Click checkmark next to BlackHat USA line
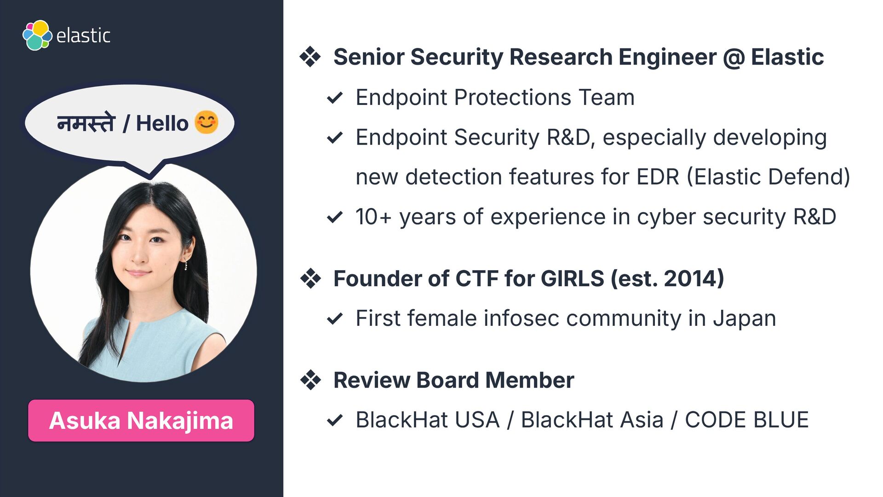 coord(335,420)
